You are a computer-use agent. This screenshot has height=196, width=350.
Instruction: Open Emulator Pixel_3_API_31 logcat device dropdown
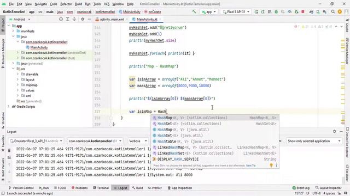click(x=37, y=141)
